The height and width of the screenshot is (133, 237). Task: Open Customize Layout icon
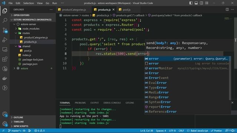[x=207, y=3]
